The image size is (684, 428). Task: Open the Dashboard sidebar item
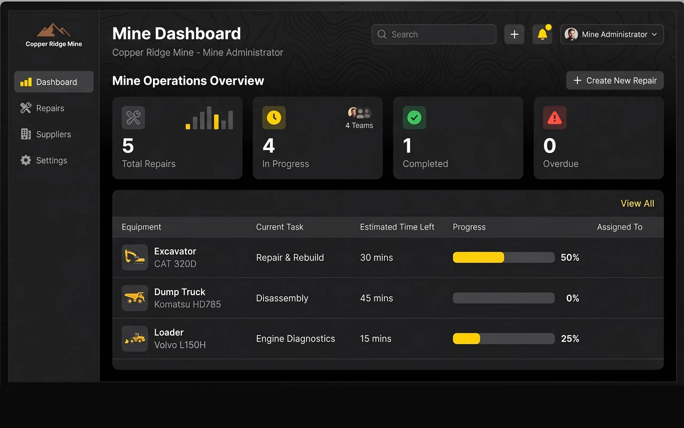[x=54, y=82]
